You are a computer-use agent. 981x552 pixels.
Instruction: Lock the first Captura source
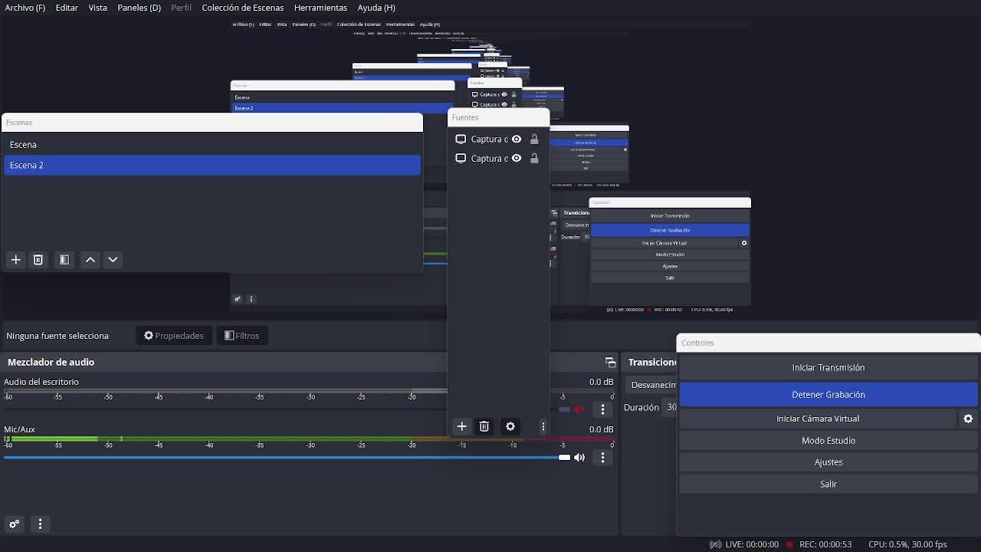(x=534, y=139)
